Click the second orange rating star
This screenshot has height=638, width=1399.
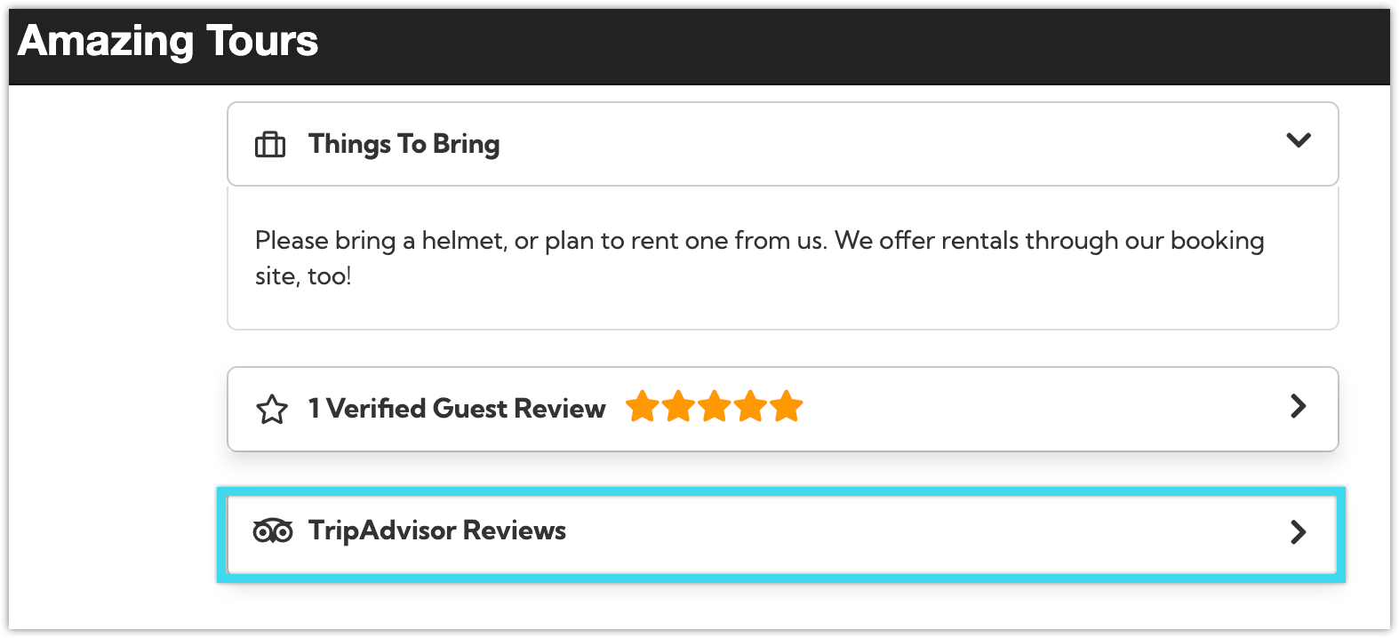click(x=678, y=407)
